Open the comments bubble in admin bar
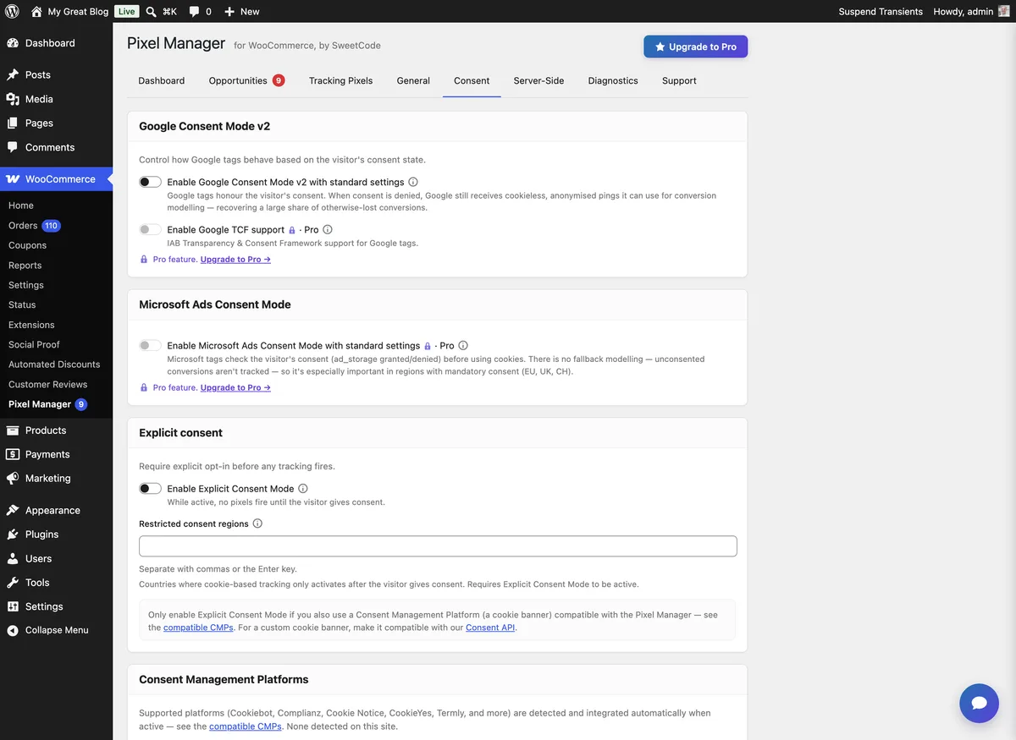The width and height of the screenshot is (1016, 740). pos(195,12)
